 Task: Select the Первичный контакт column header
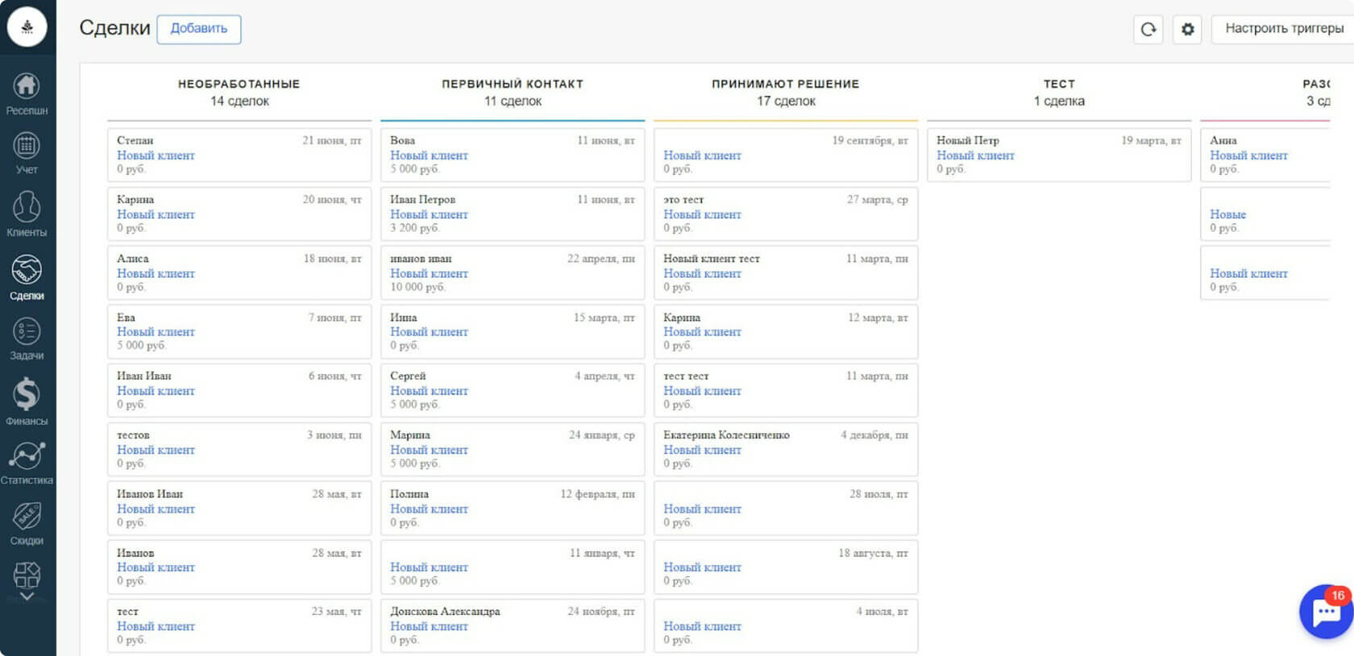pyautogui.click(x=513, y=84)
